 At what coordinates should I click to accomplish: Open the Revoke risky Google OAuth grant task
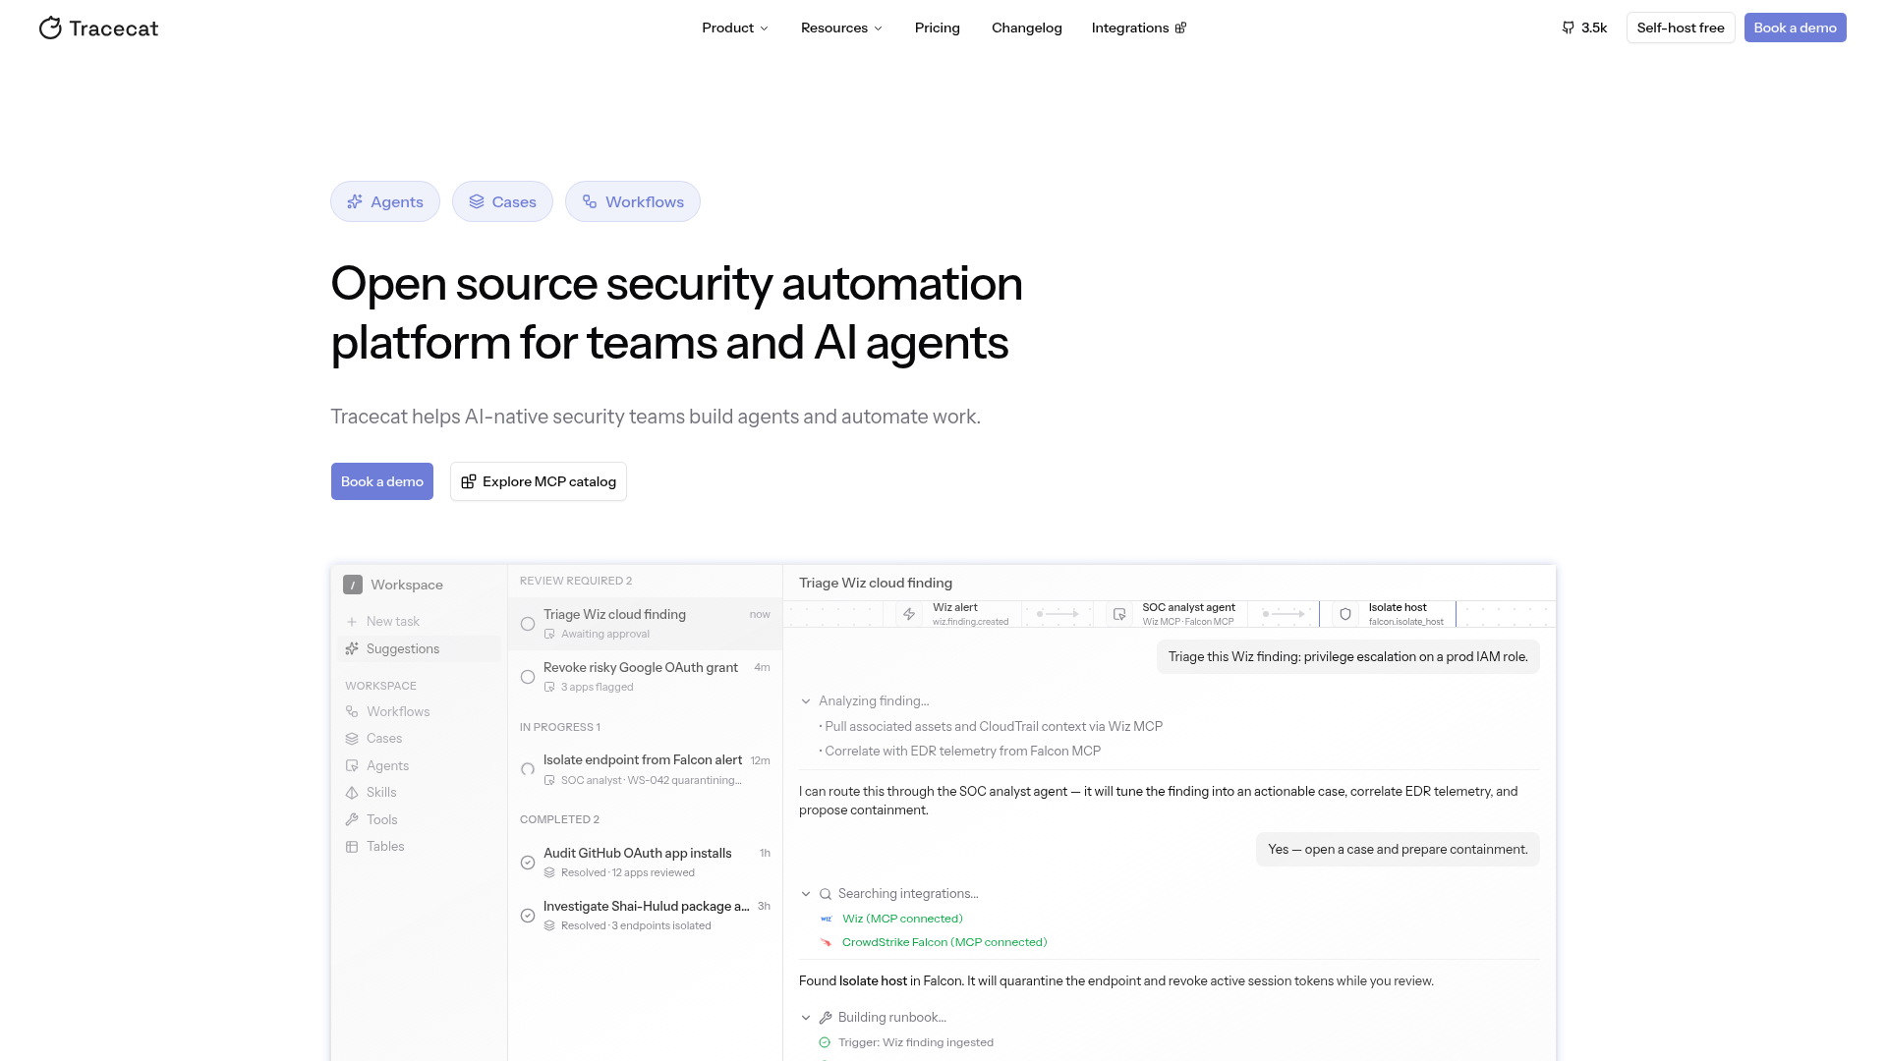tap(645, 677)
